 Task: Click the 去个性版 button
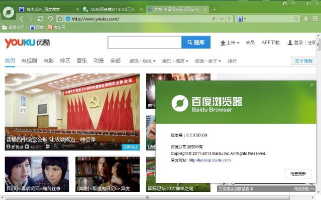(303, 61)
